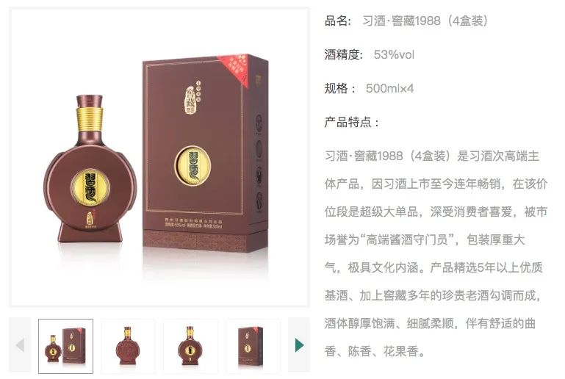
Task: Click the 53%vol alcohol value
Action: pyautogui.click(x=394, y=55)
